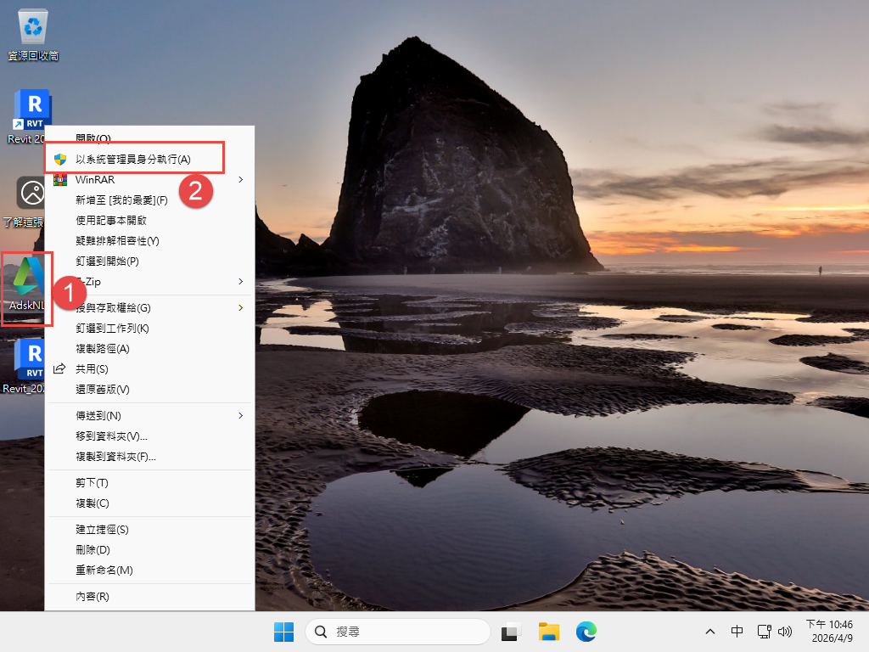The width and height of the screenshot is (869, 652).
Task: Open the clock showing 下午 10:46
Action: coord(830,632)
